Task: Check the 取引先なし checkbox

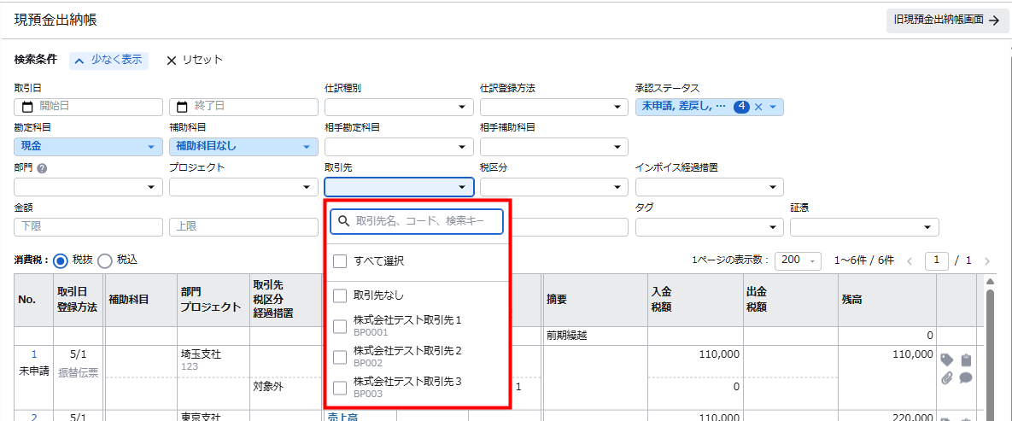Action: coord(340,295)
